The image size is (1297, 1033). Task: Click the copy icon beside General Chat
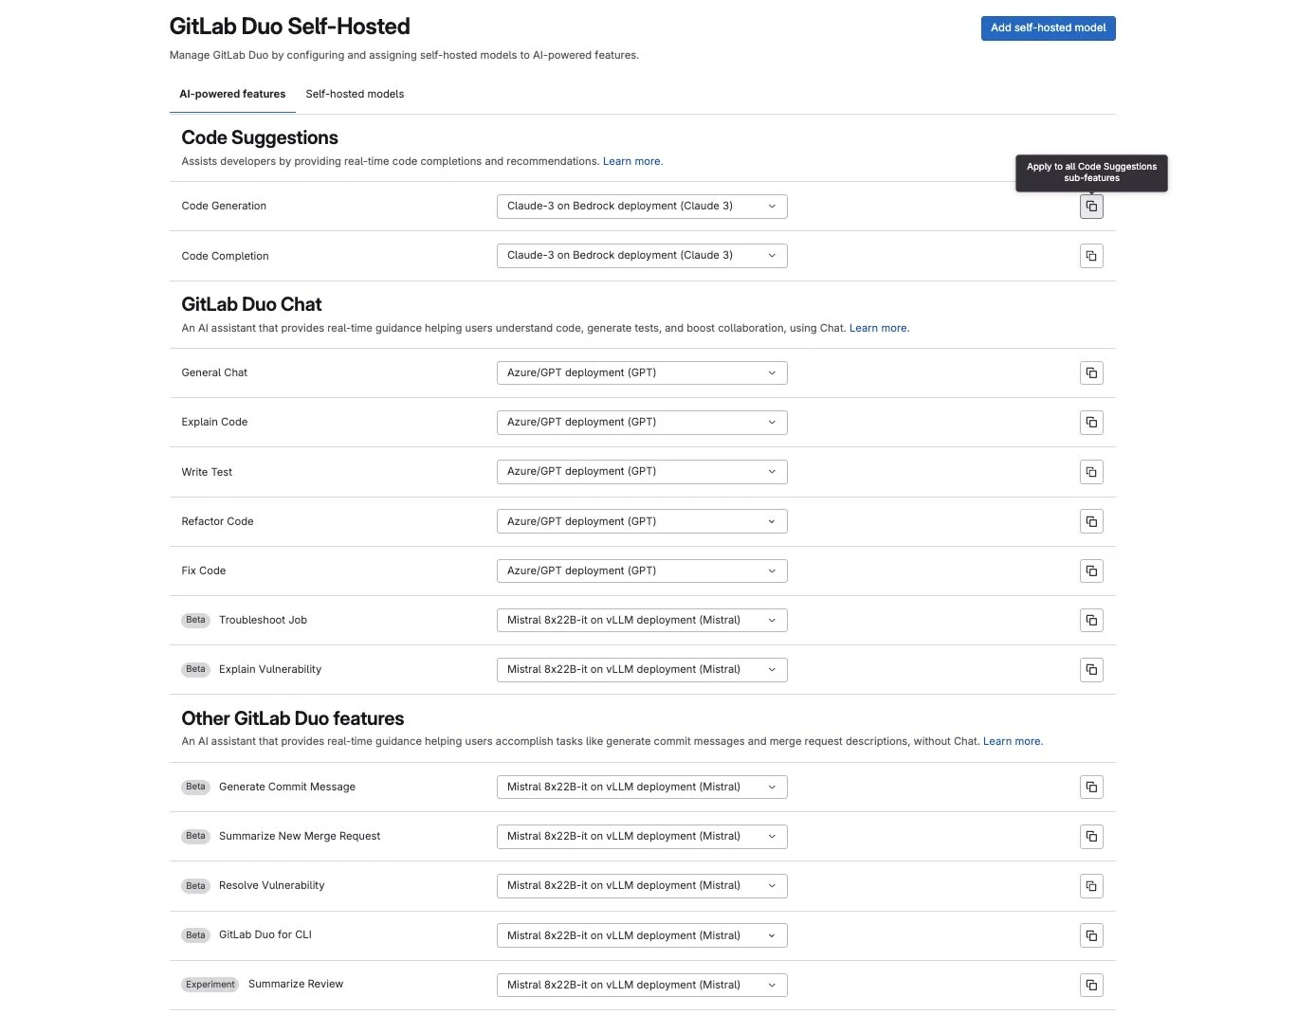1091,372
